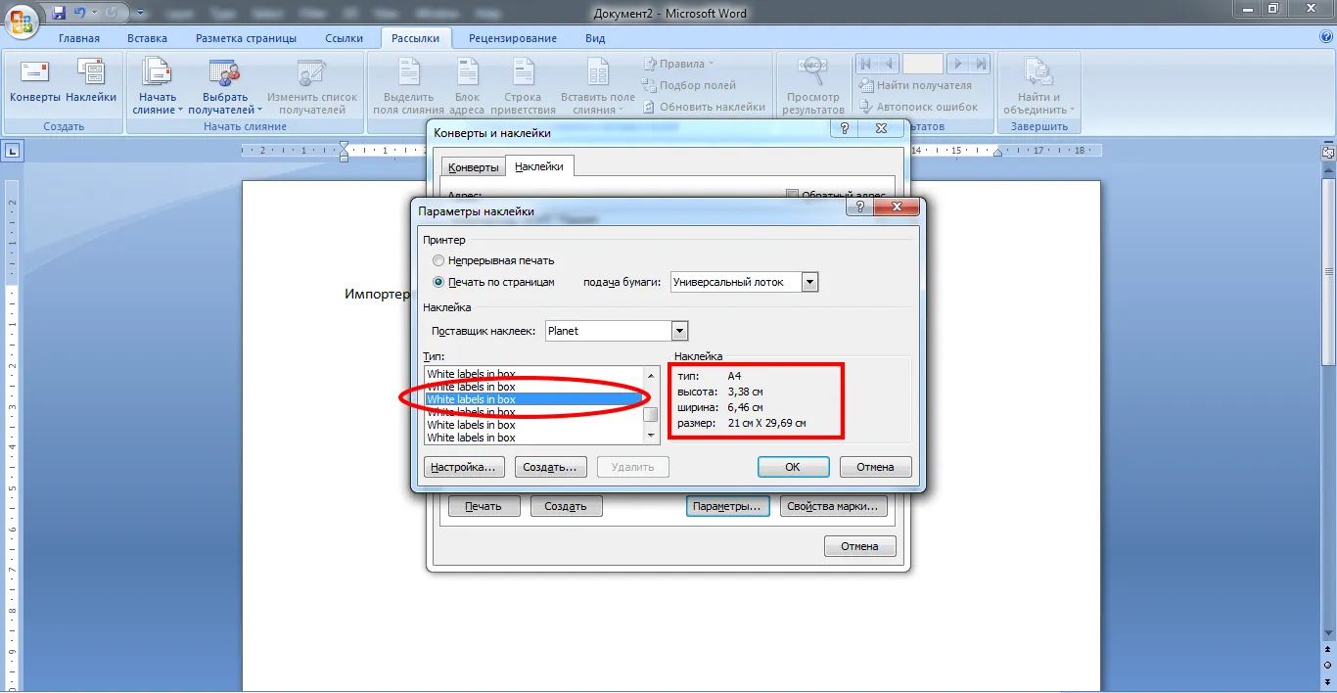Screen dimensions: 1337x693
Task: Click Выделить поля слияния icon
Action: pyautogui.click(x=408, y=86)
